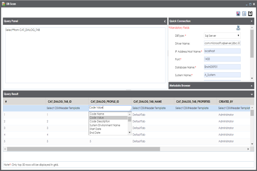Click the validate query icon in top toolbar
The image size is (257, 171).
[x=238, y=13]
